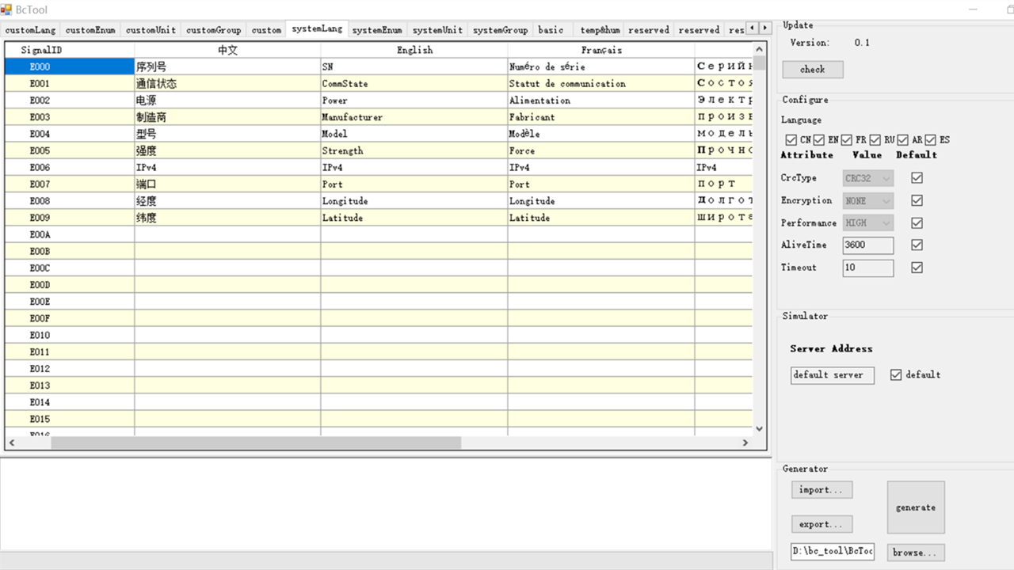Open the Performance dropdown

(x=868, y=223)
